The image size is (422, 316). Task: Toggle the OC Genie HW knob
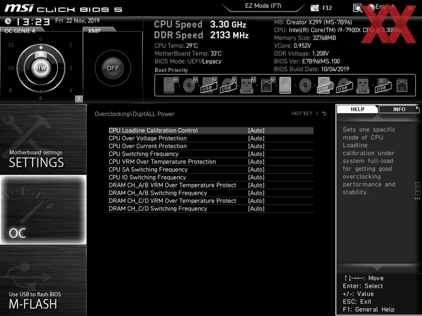(x=41, y=68)
